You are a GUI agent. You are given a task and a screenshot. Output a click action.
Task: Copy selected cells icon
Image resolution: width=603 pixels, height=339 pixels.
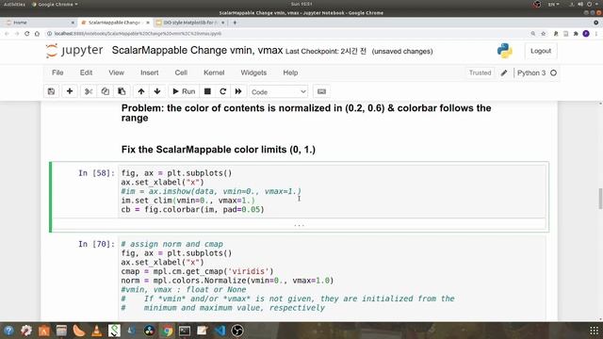click(105, 91)
